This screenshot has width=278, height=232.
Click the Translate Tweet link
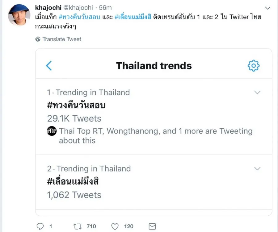click(x=62, y=39)
